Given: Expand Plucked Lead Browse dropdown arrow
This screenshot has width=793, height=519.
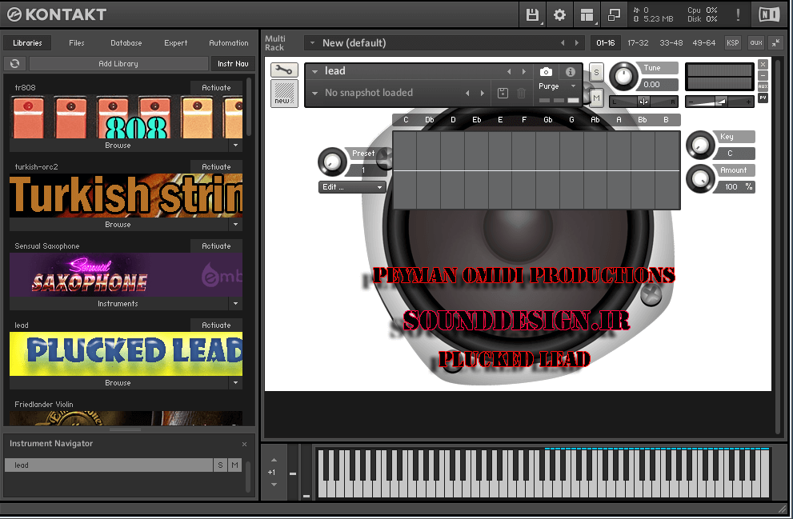Looking at the screenshot, I should click(236, 383).
